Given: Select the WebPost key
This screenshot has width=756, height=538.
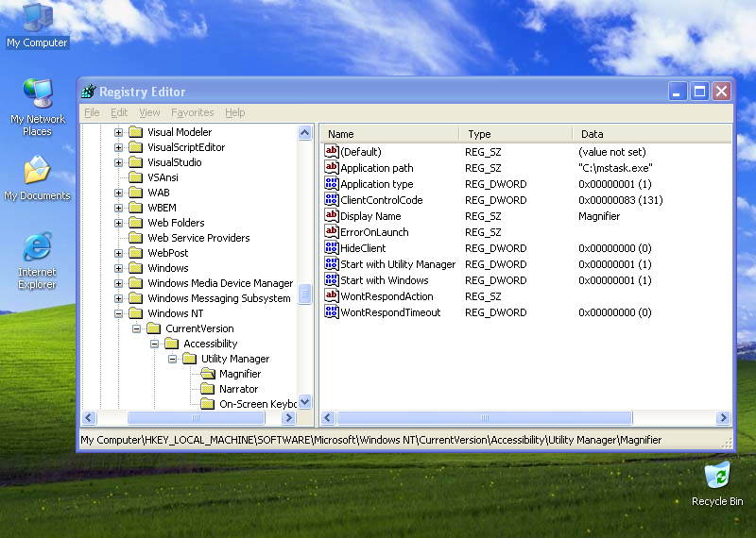Looking at the screenshot, I should click(168, 253).
